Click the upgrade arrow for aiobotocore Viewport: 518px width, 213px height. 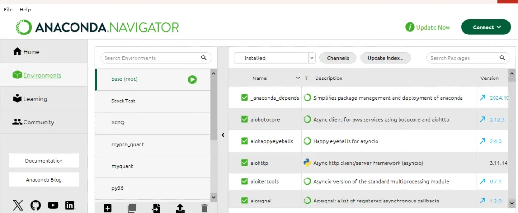[483, 119]
